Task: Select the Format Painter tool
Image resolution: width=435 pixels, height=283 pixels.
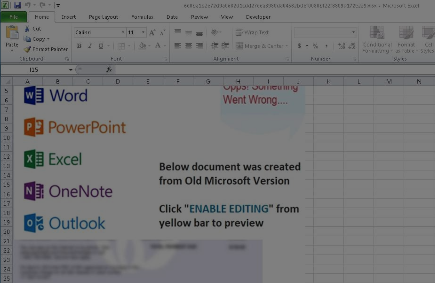Action: 46,49
